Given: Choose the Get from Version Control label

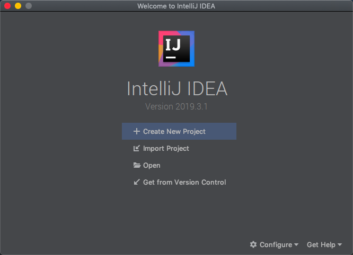Looking at the screenshot, I should tap(184, 182).
